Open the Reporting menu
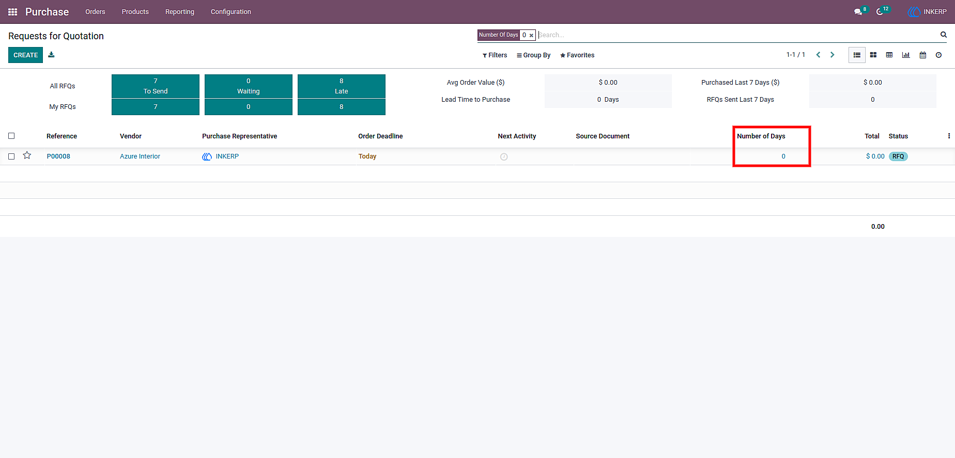Screen dimensions: 955x458 (x=180, y=12)
